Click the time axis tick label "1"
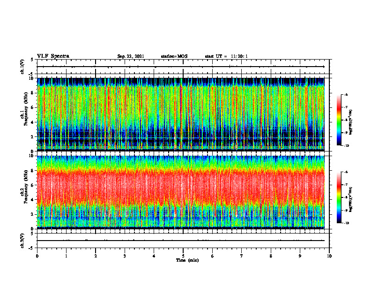Screen dimensions: 371x287 66,256
